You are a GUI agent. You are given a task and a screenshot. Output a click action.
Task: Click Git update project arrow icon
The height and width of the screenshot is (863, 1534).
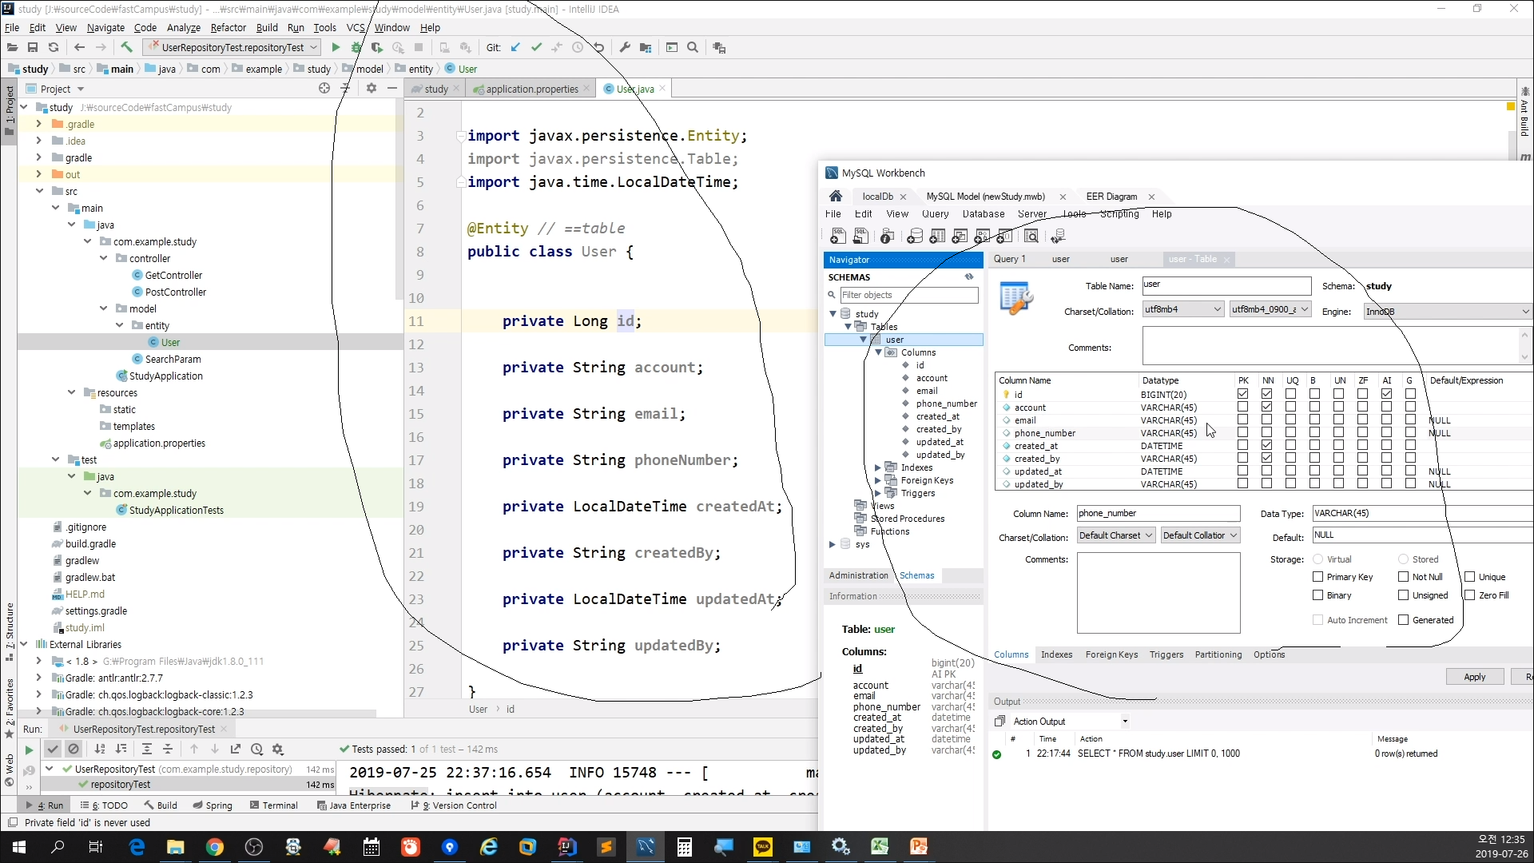[515, 48]
